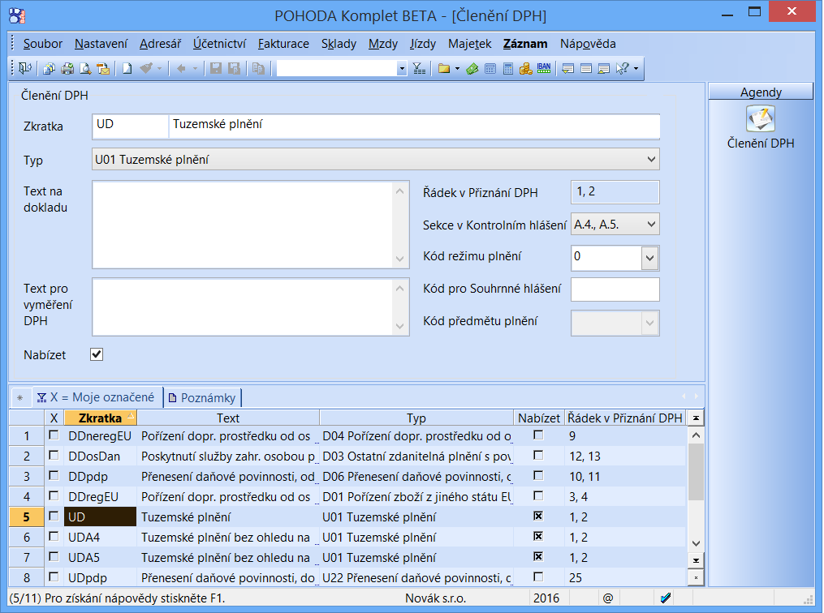Sort by Zkratka column header

point(100,418)
